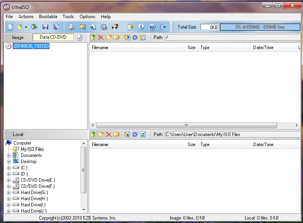Screen dimensions: 303x223
Task: Expand the Desktop tree node
Action: pos(9,162)
